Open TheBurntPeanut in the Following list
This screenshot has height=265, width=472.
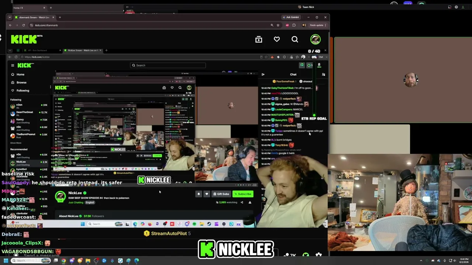pos(29,135)
